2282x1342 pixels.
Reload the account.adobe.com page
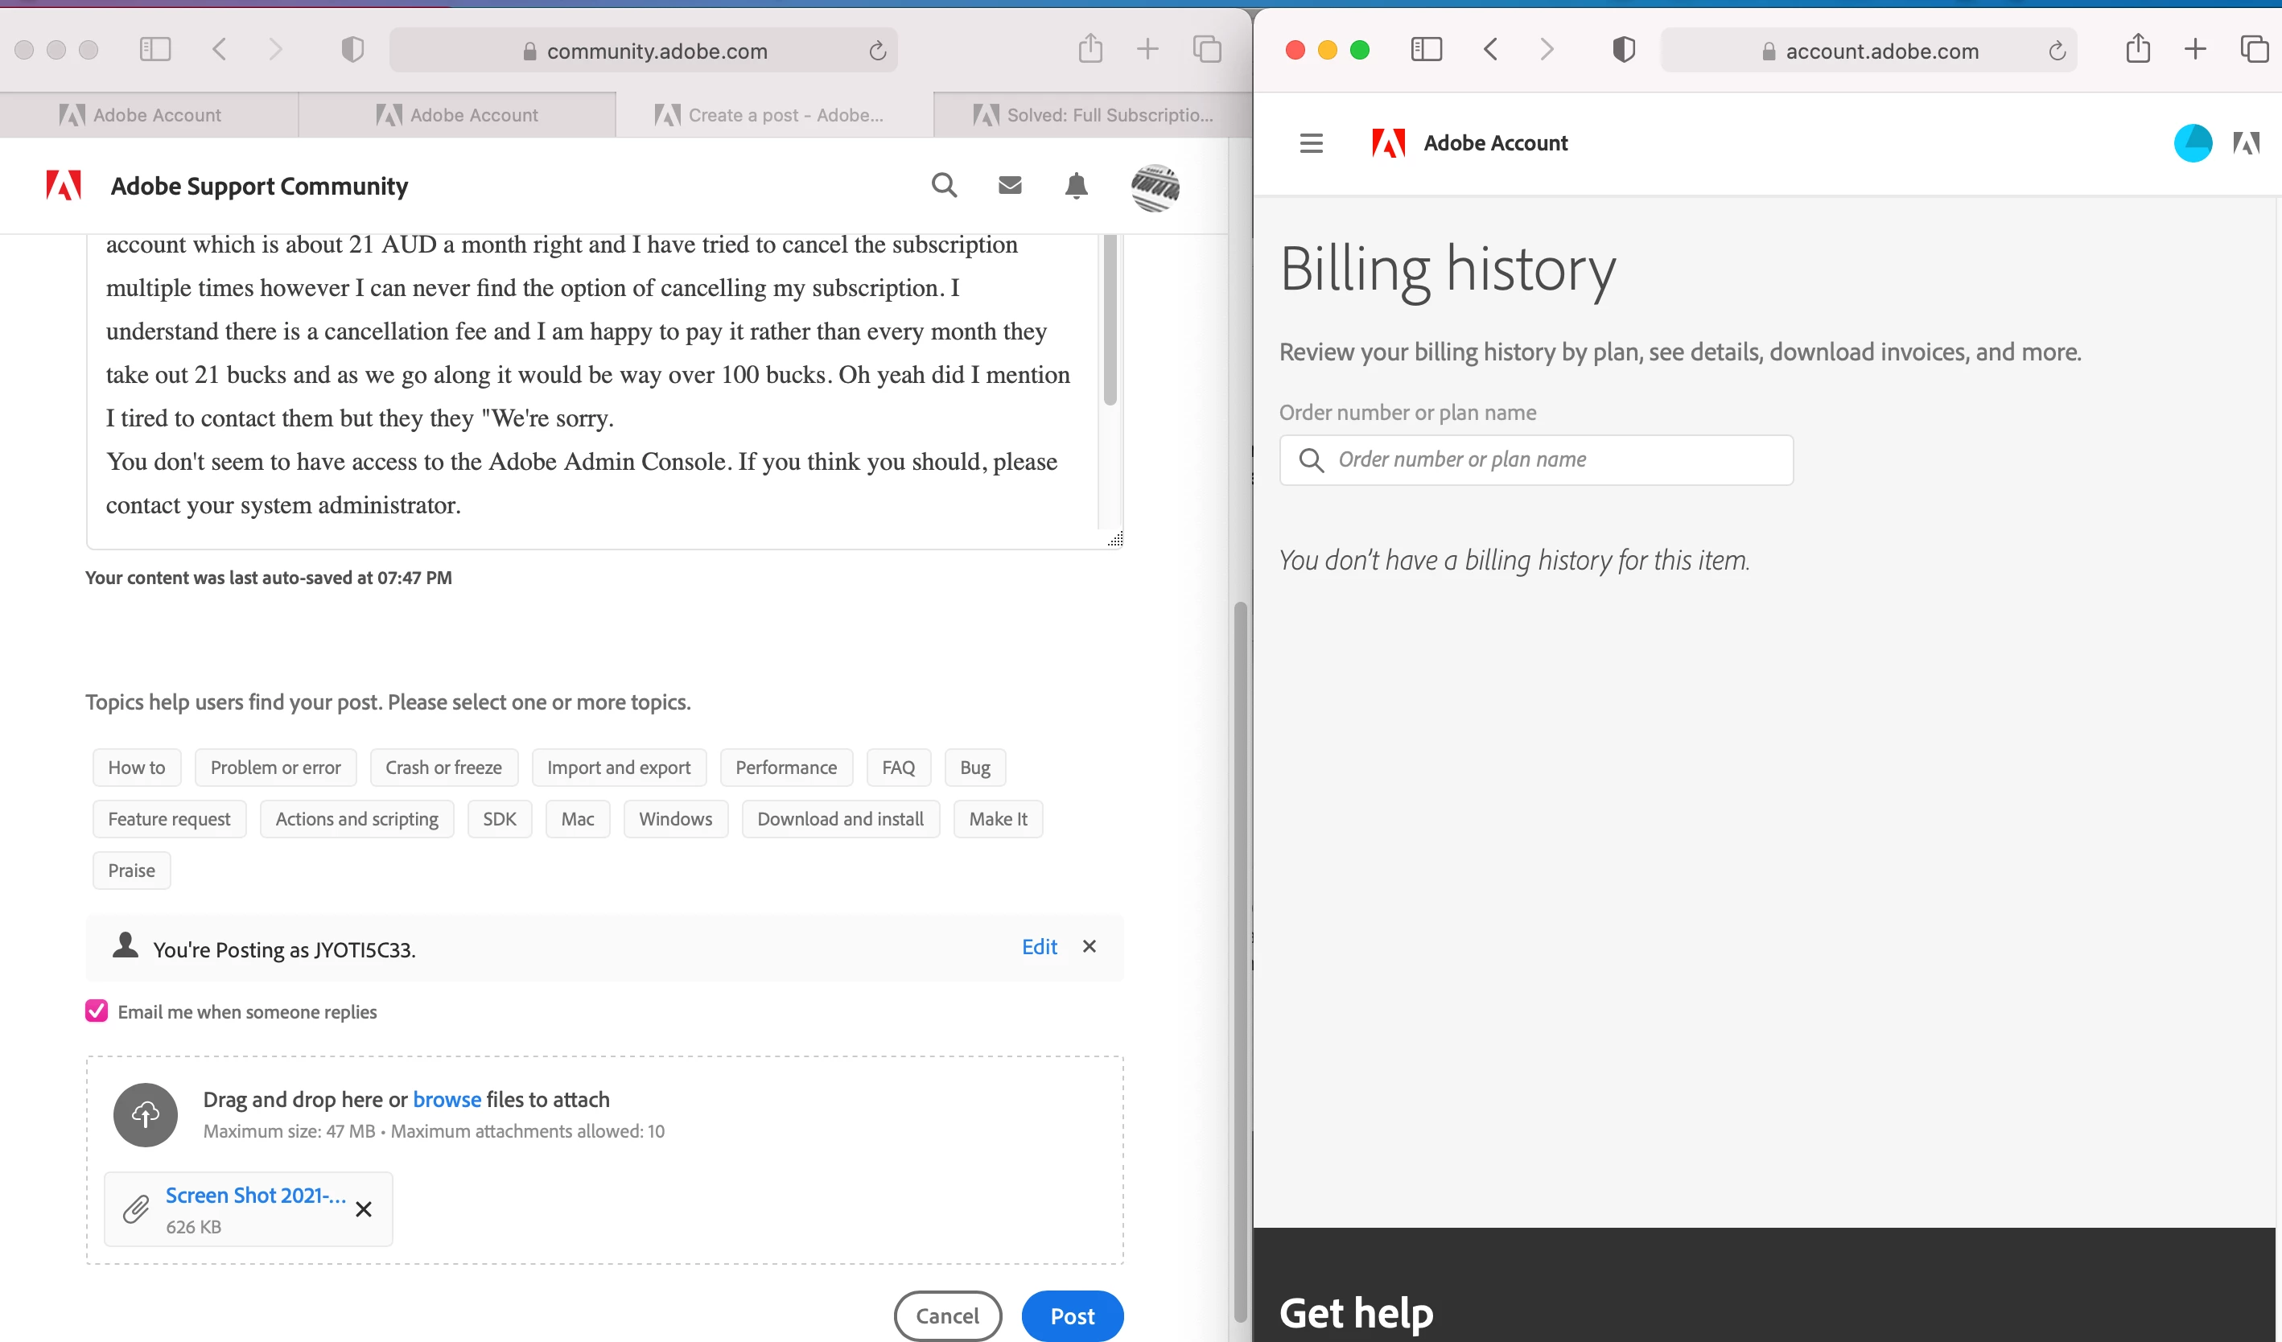click(x=2057, y=51)
